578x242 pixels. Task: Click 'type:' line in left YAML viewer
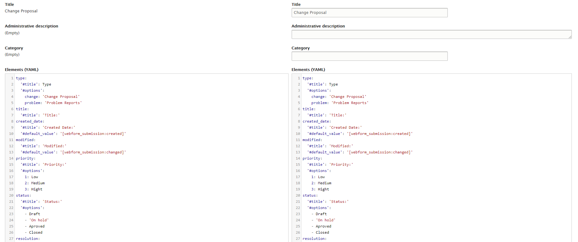21,78
